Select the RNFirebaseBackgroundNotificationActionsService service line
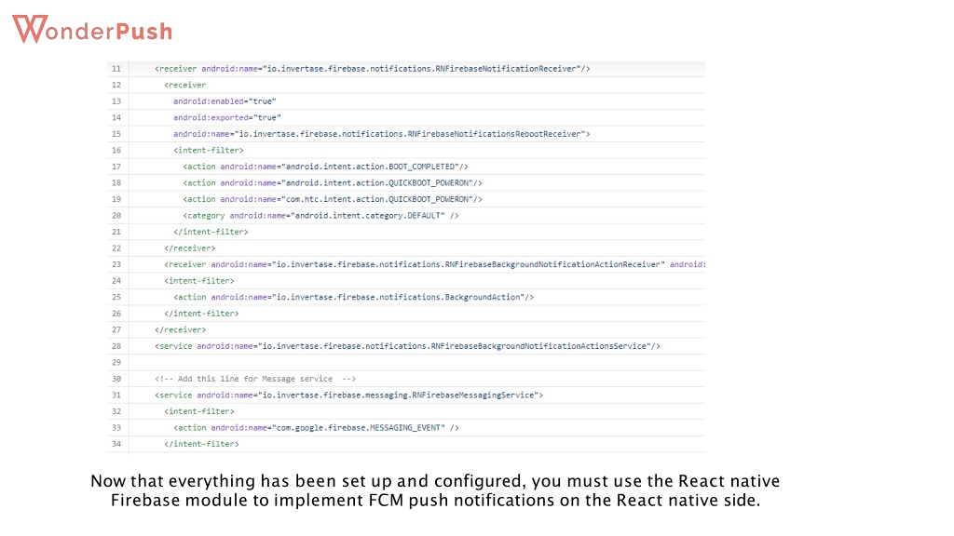Image resolution: width=954 pixels, height=536 pixels. tap(407, 346)
